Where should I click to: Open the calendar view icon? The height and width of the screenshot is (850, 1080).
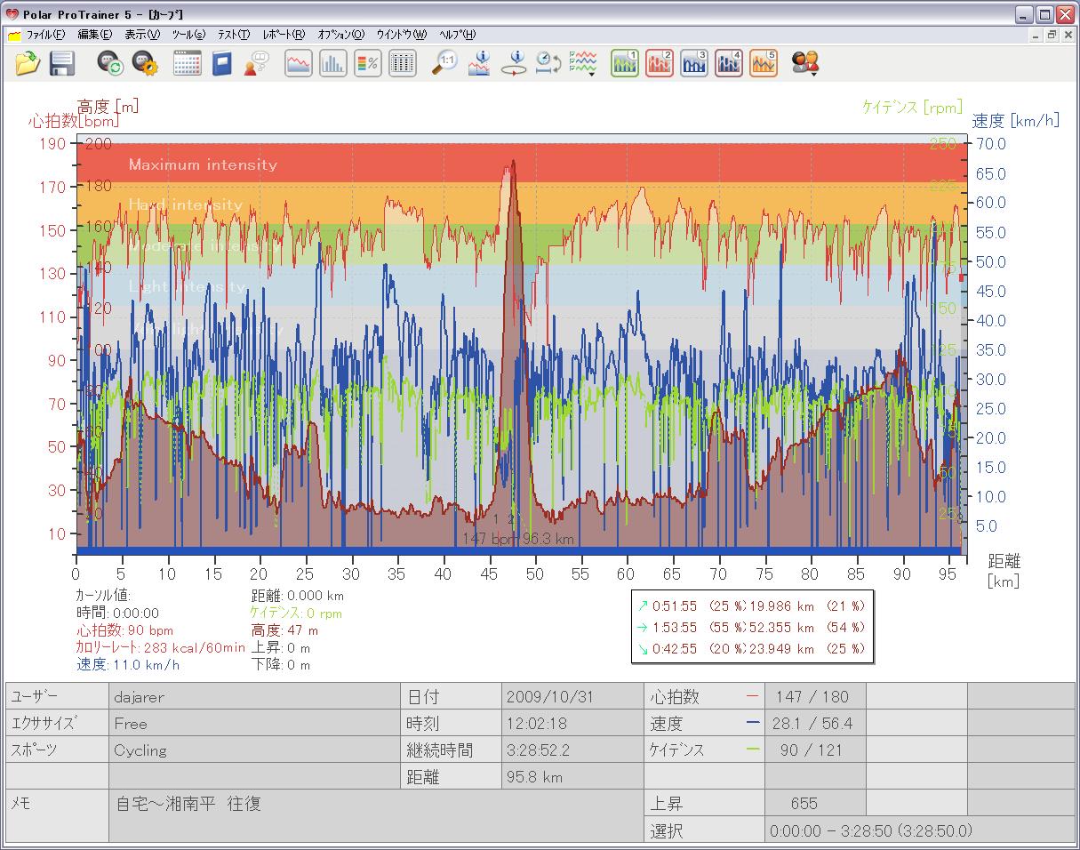(187, 63)
